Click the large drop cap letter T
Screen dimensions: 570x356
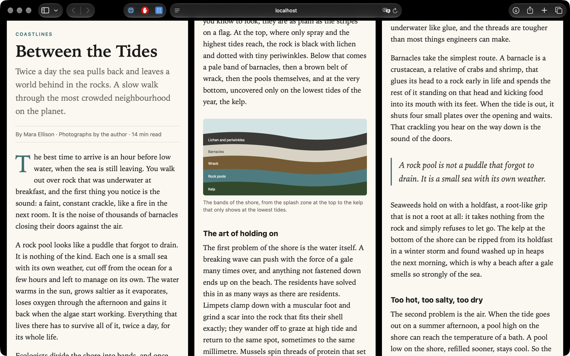[23, 164]
